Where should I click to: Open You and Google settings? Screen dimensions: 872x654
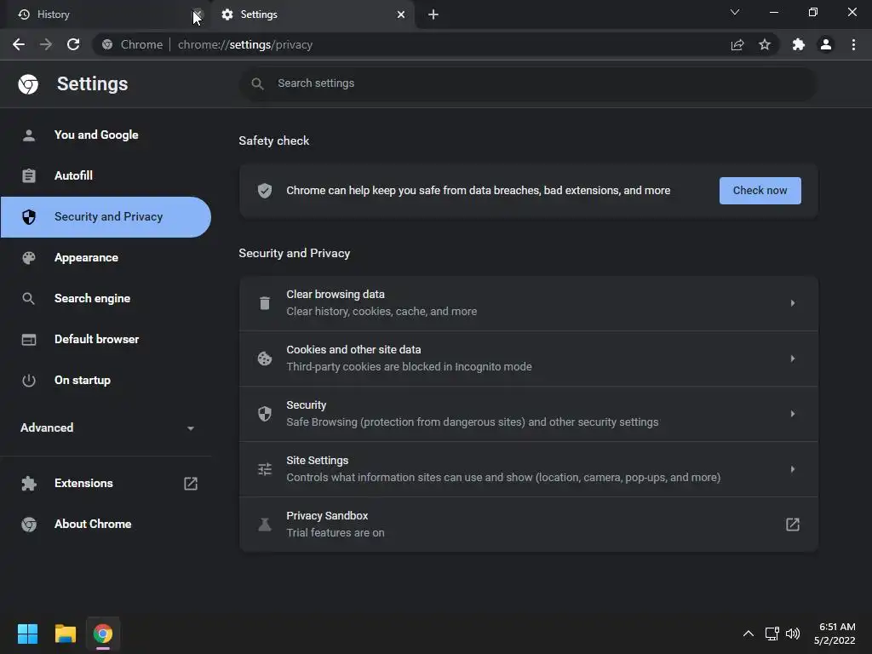pyautogui.click(x=106, y=135)
